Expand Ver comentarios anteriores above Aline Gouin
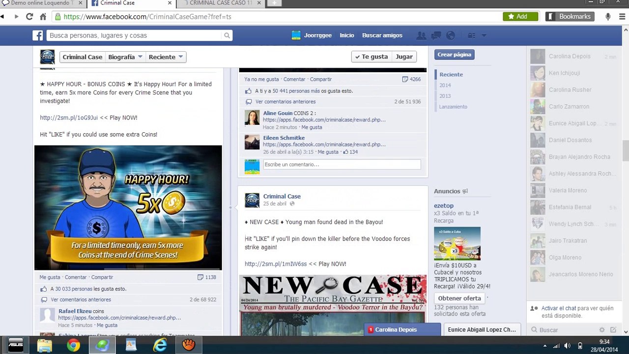The image size is (629, 354). click(x=286, y=102)
